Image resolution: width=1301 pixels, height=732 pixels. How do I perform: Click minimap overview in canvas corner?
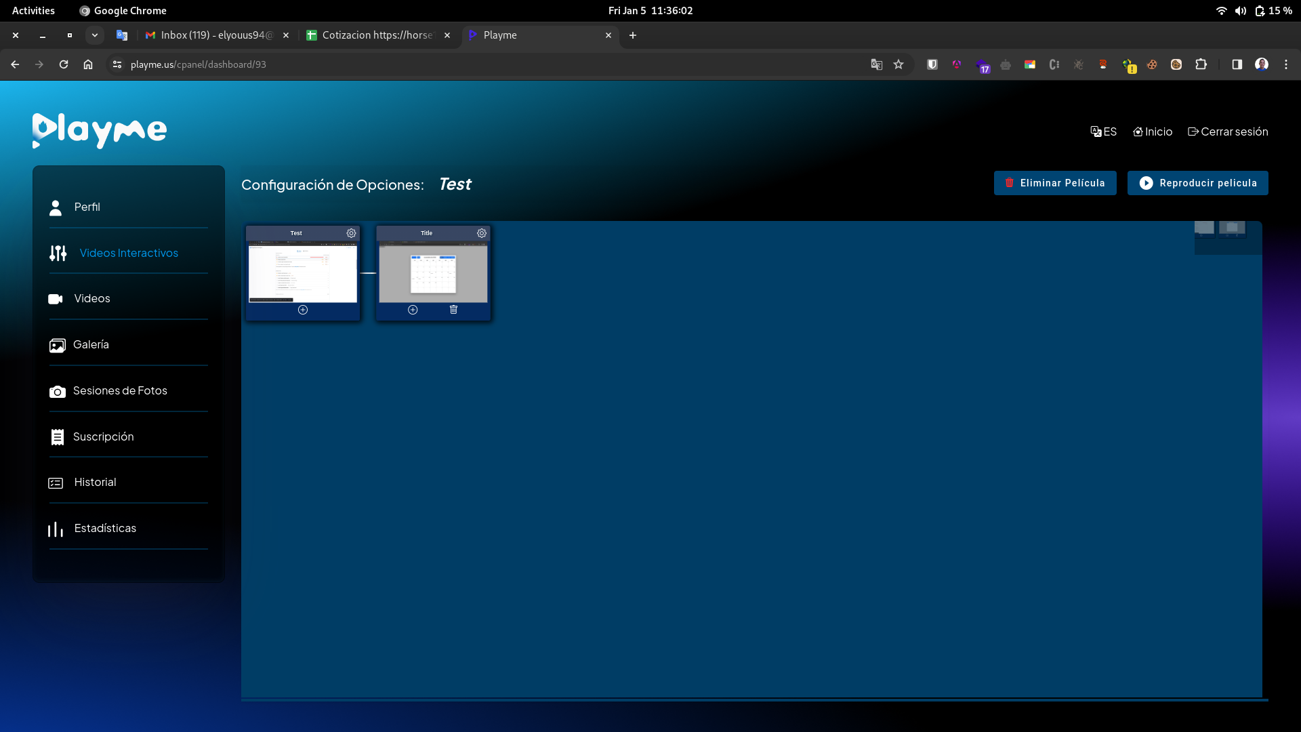tap(1227, 237)
